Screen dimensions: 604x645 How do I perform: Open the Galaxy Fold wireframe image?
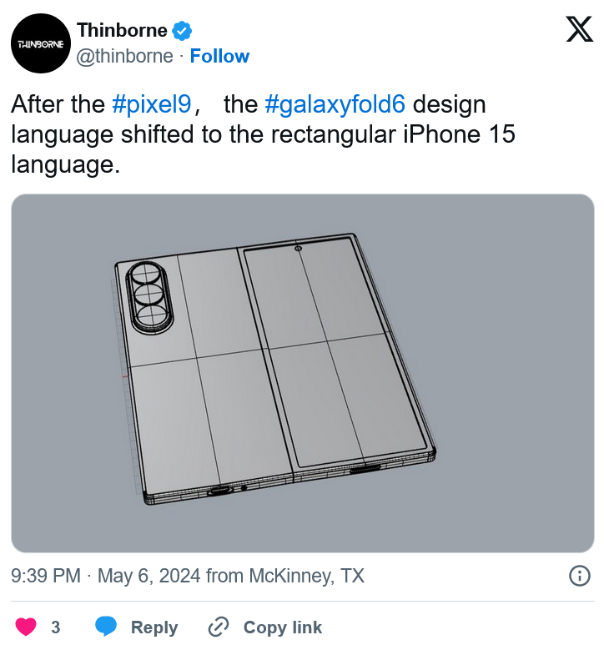[x=303, y=373]
